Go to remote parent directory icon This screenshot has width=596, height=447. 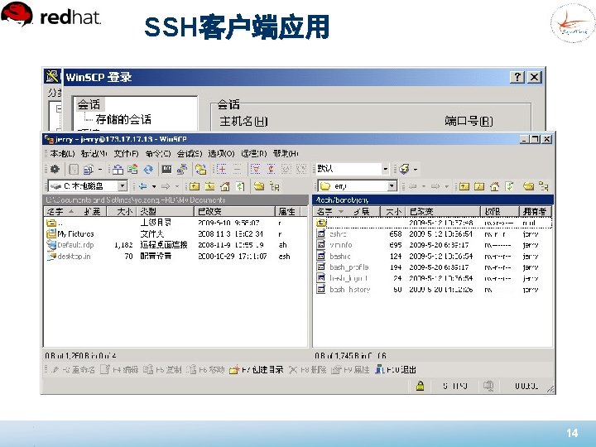(464, 186)
